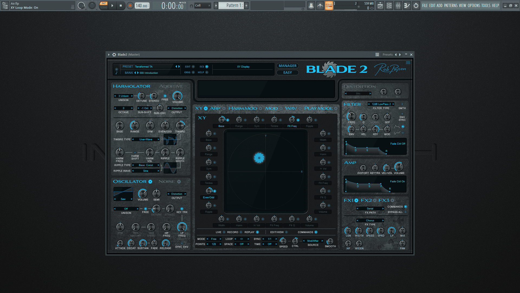Open the detached plugin window grid icon
The height and width of the screenshot is (293, 520).
377,55
